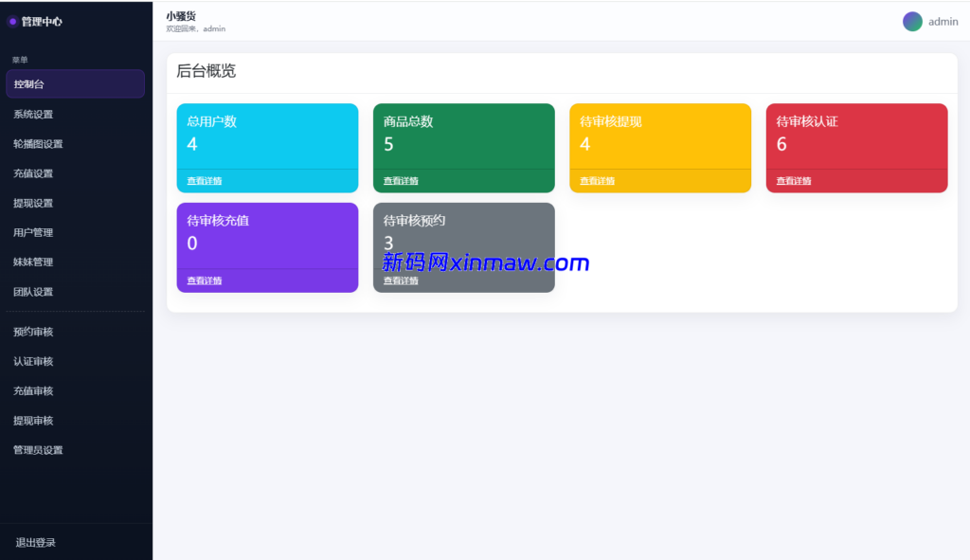Image resolution: width=970 pixels, height=560 pixels.
Task: Click 查看详情 on 待审核预约 card
Action: (x=401, y=280)
